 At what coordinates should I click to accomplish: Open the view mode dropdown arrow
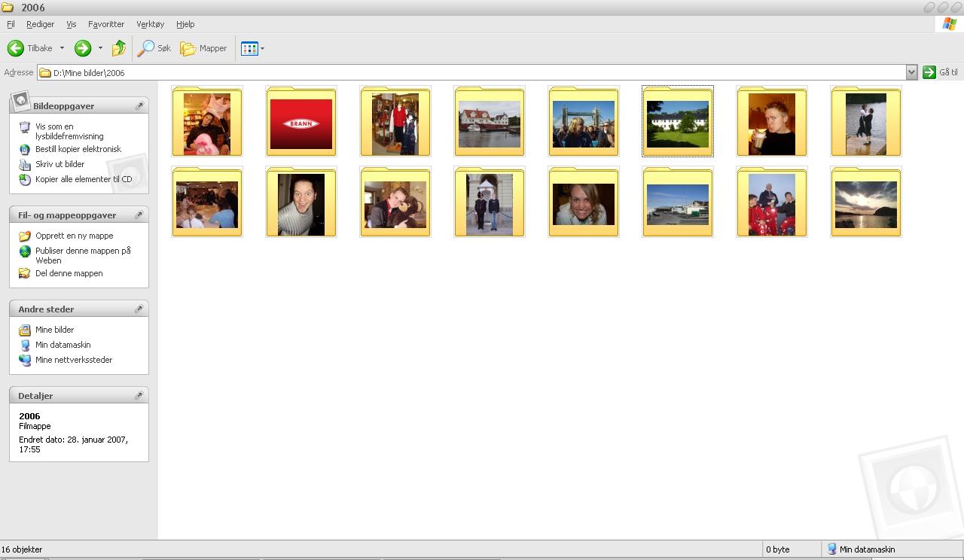[262, 48]
